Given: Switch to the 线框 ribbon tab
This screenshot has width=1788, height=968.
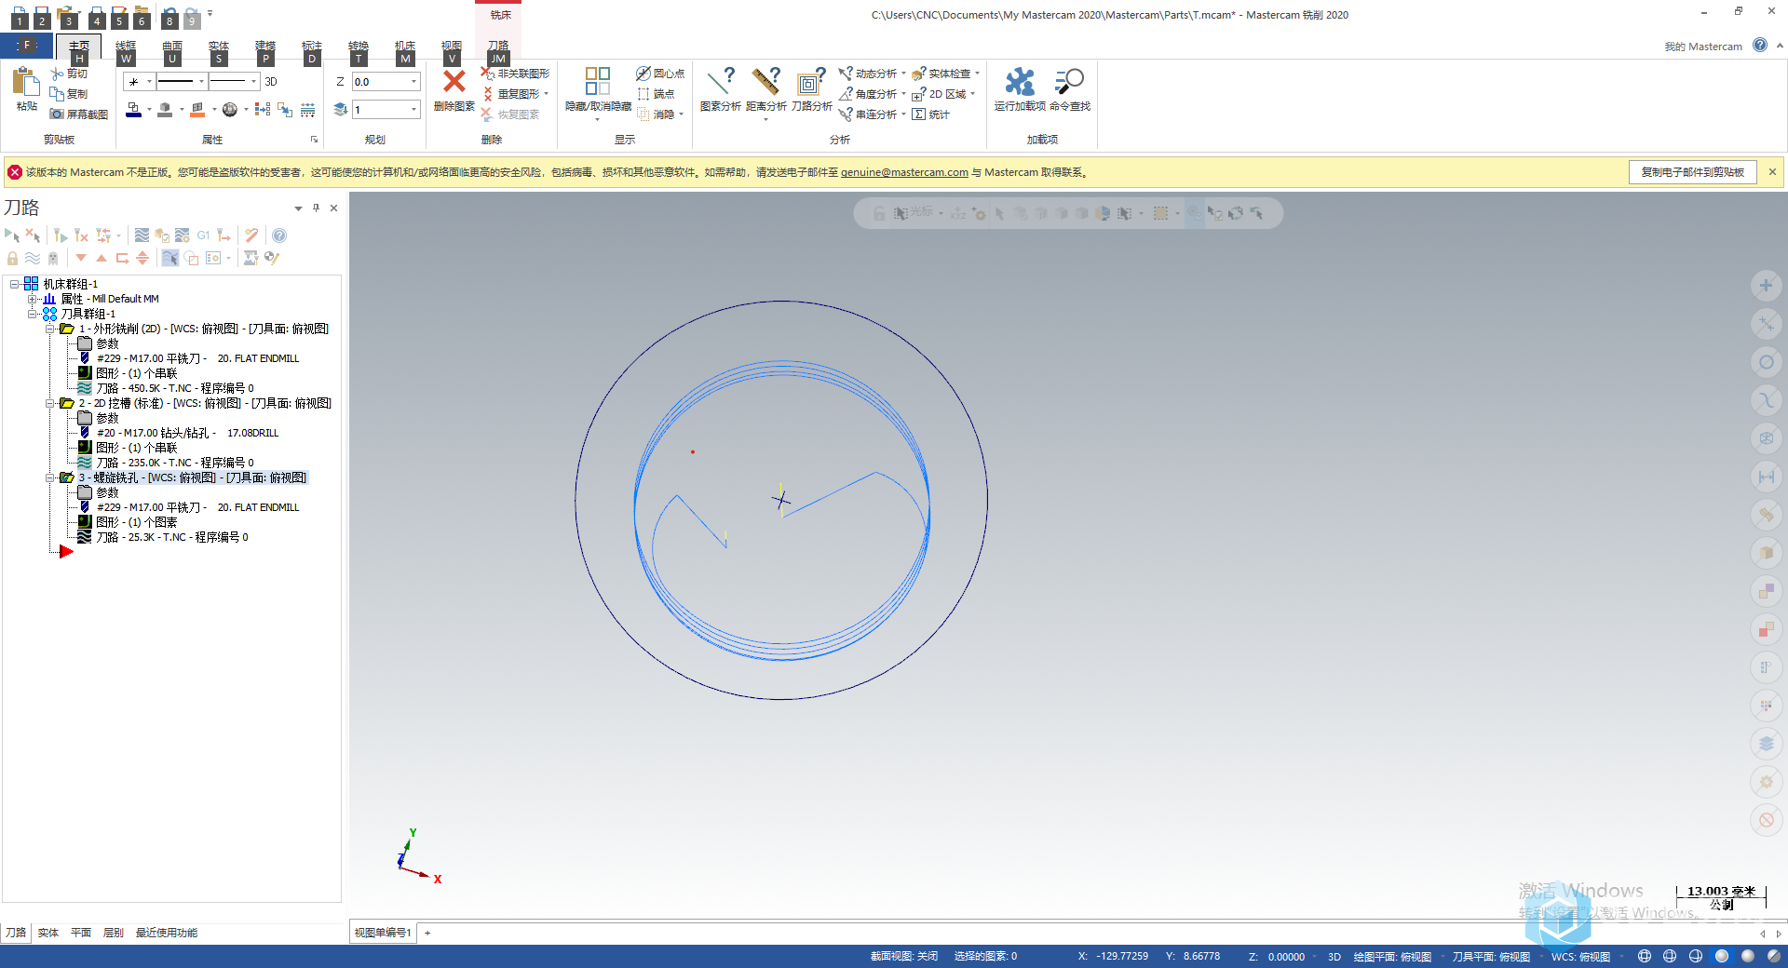Looking at the screenshot, I should click(x=126, y=46).
